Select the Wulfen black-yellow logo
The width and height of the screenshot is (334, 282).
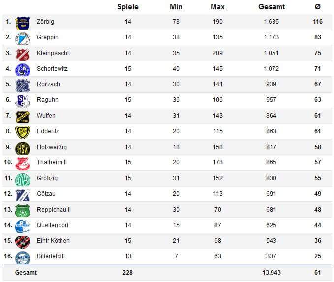(x=23, y=117)
